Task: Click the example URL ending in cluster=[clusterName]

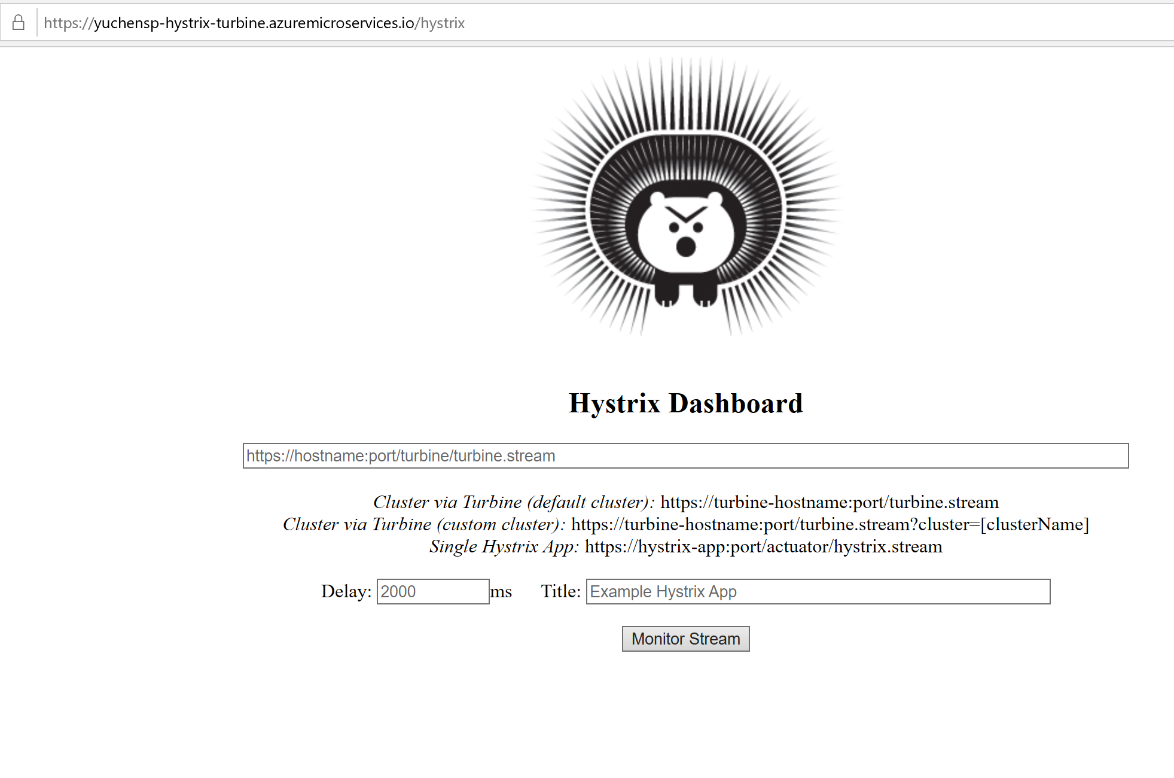Action: click(829, 524)
